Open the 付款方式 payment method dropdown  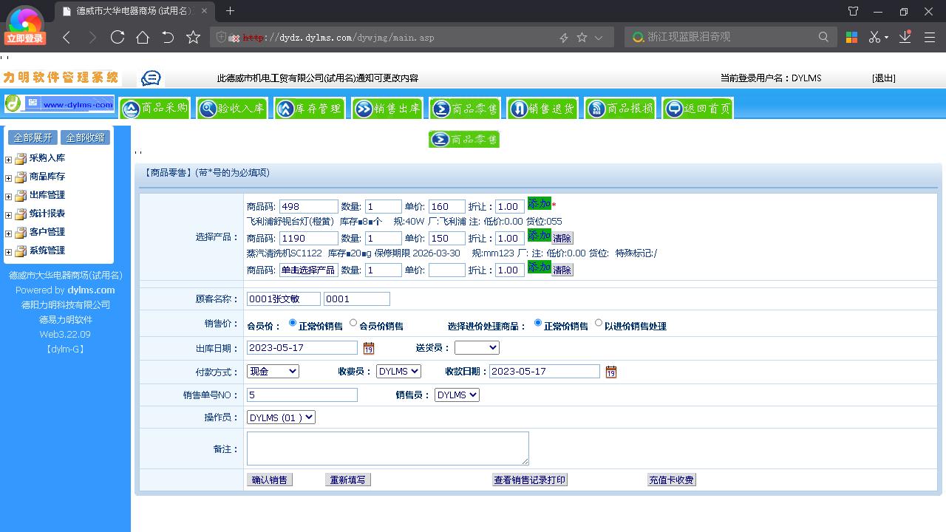tap(273, 371)
